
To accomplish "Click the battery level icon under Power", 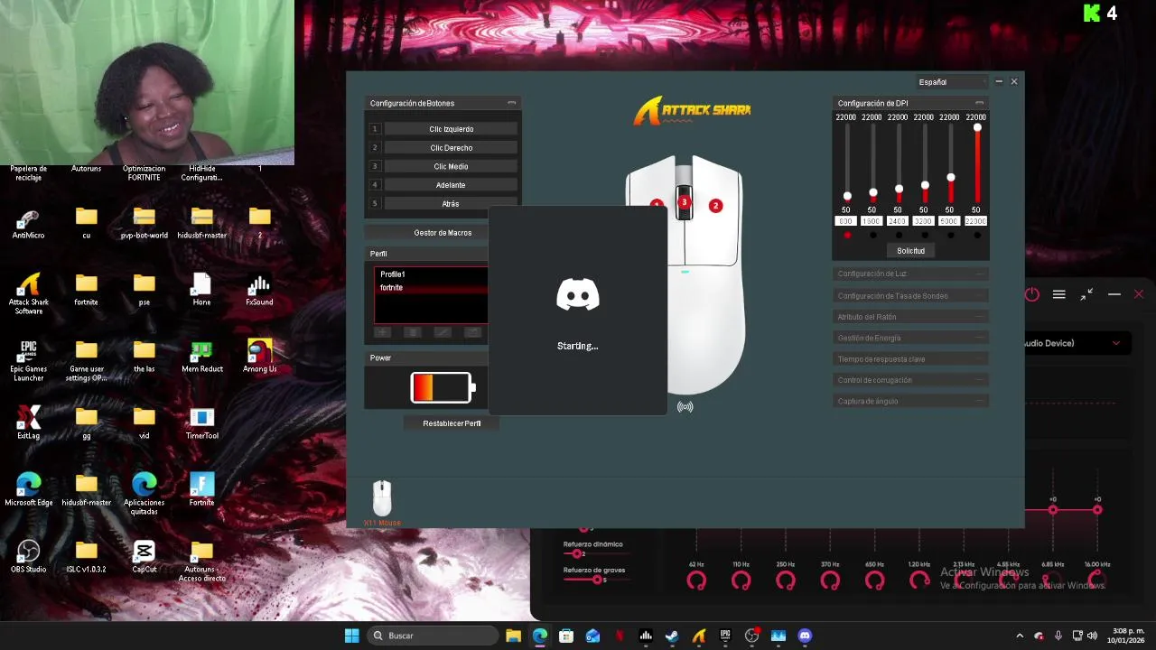I will click(x=442, y=387).
